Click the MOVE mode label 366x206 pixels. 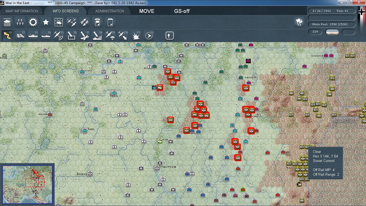[x=147, y=11]
